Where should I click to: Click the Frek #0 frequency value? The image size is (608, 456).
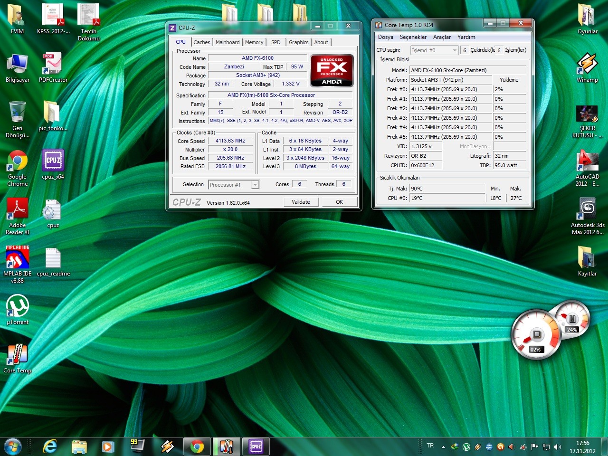coord(451,89)
